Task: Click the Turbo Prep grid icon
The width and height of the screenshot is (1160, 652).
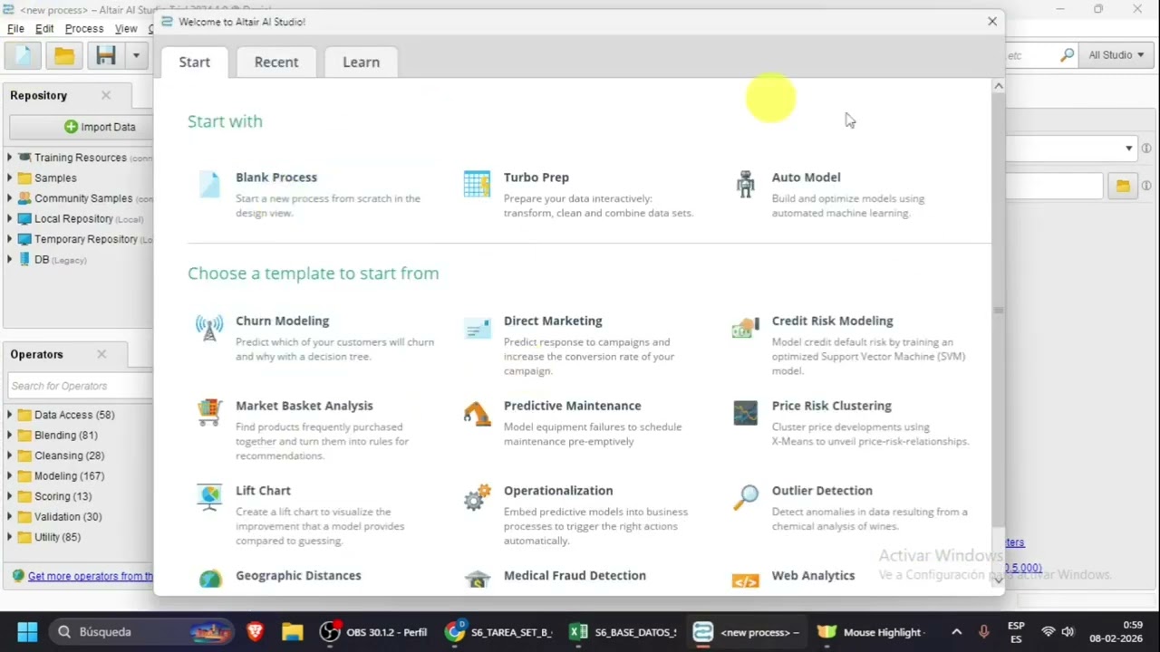Action: (477, 184)
